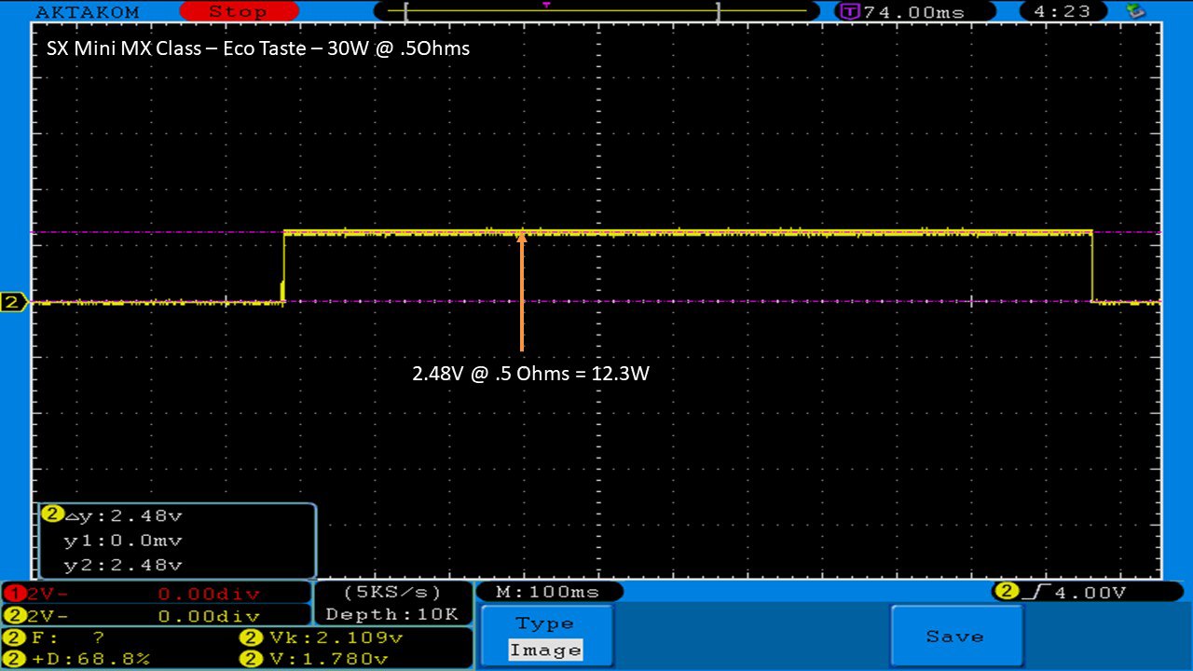Click the Depth:10K memory depth readout
The height and width of the screenshot is (671, 1193).
(391, 614)
